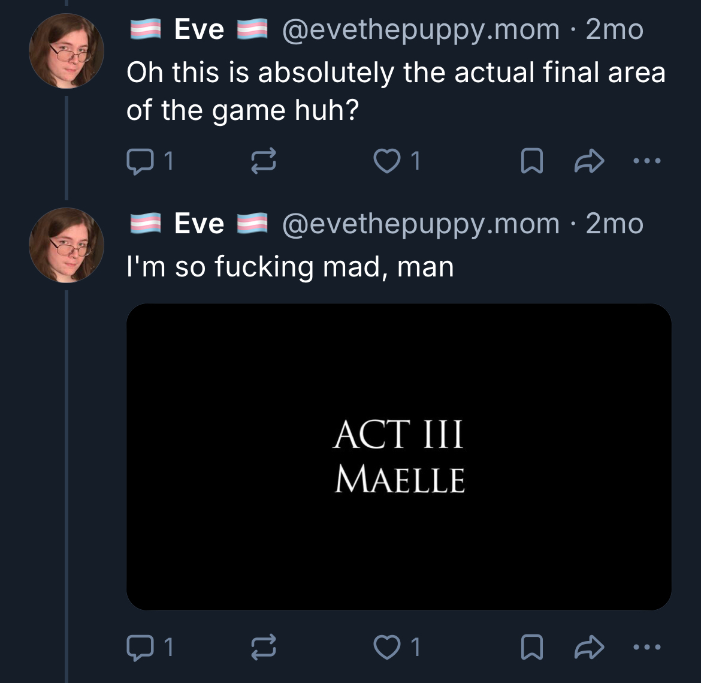The height and width of the screenshot is (683, 701).
Task: Like the "actual final area" post
Action: [x=387, y=161]
